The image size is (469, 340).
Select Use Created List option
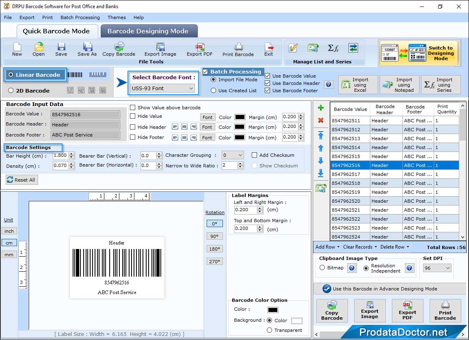tap(213, 91)
